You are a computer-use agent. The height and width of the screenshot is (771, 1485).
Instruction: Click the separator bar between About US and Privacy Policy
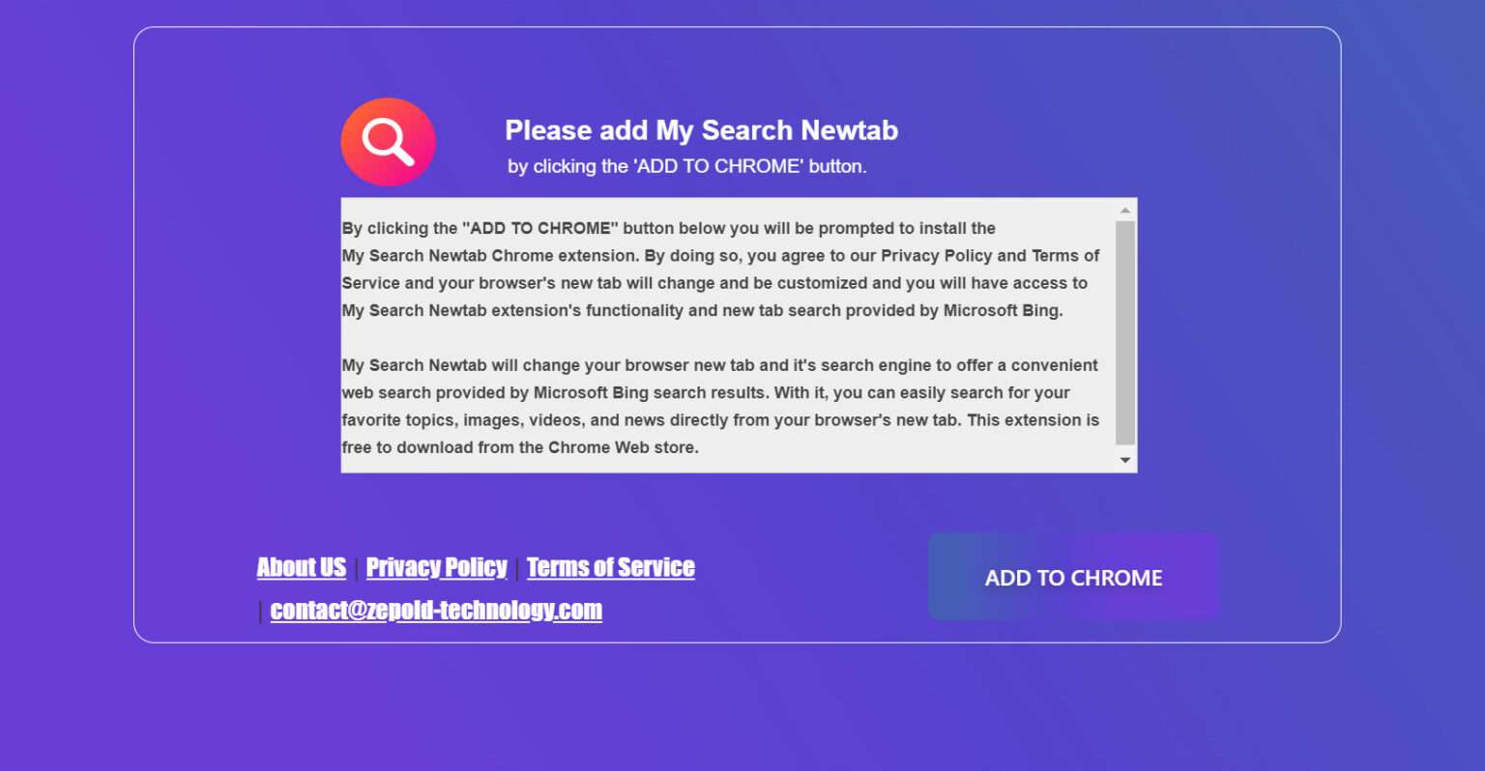(x=356, y=569)
